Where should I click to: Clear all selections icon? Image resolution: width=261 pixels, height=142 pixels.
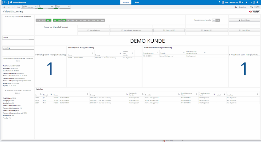click(19, 7)
